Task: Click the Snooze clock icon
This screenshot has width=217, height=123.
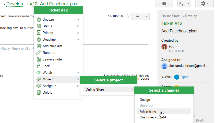Action: click(x=39, y=19)
